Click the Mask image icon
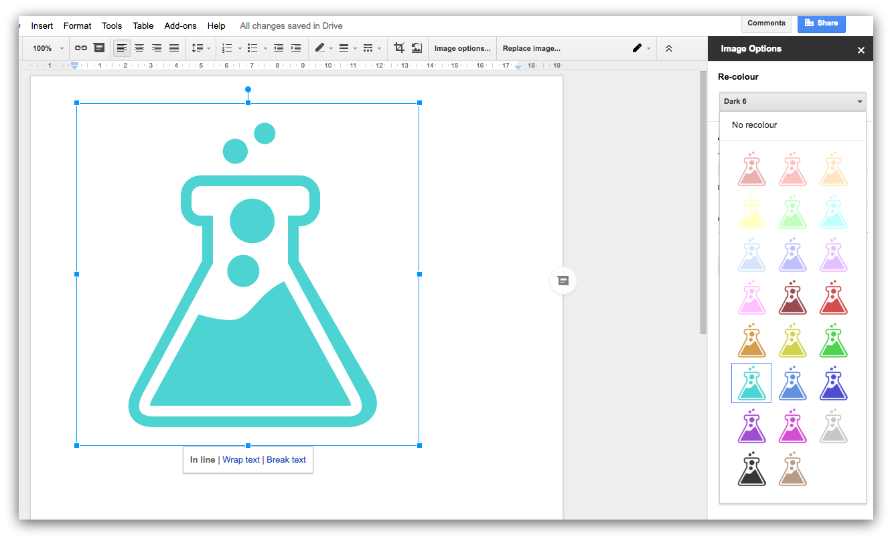Image resolution: width=892 pixels, height=541 pixels. [x=417, y=48]
